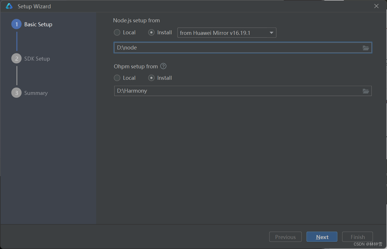
Task: Click the Ohpm setup from label
Action: [136, 66]
